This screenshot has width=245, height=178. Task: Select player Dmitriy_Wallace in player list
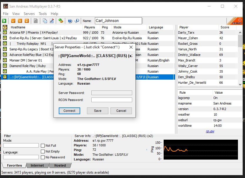(208, 55)
